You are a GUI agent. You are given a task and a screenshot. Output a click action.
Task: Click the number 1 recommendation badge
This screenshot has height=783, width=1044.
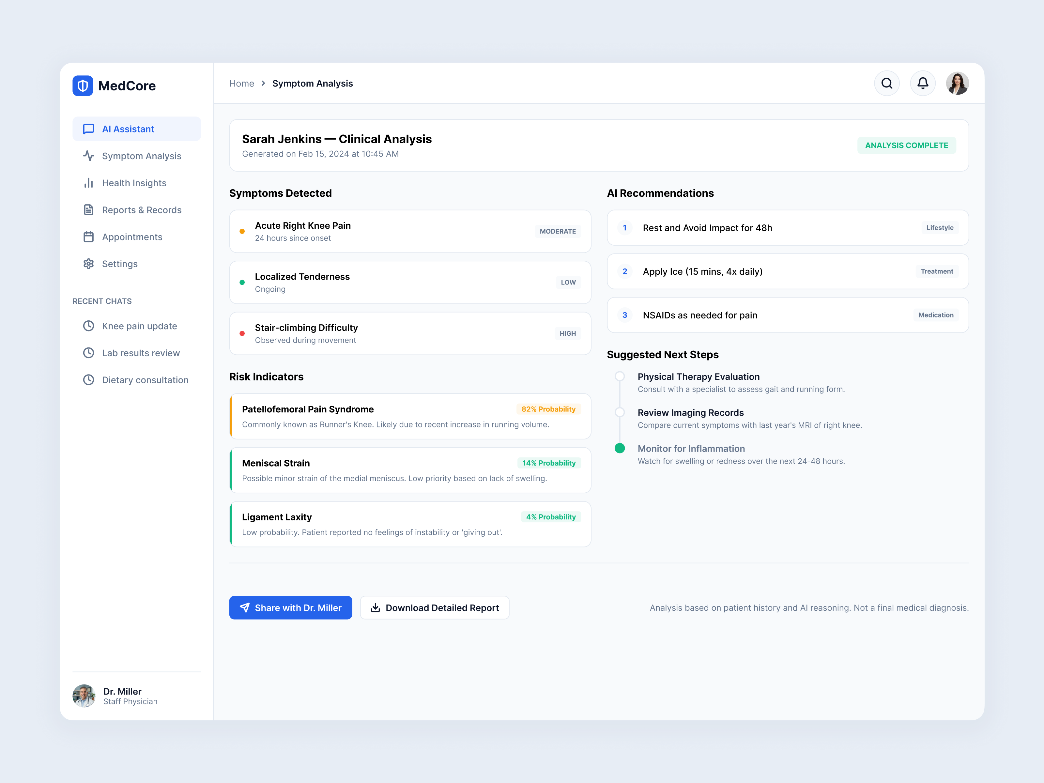625,227
